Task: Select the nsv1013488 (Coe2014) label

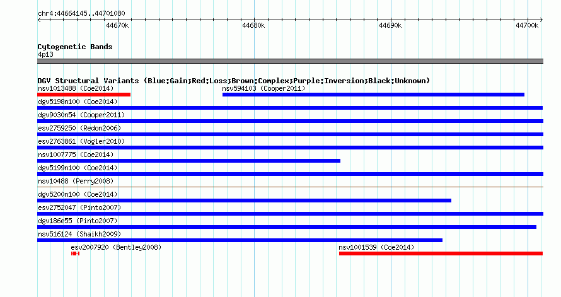Action: (x=76, y=88)
